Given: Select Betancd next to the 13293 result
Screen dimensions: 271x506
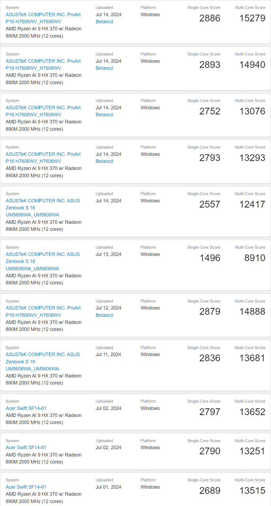Looking at the screenshot, I should [104, 161].
